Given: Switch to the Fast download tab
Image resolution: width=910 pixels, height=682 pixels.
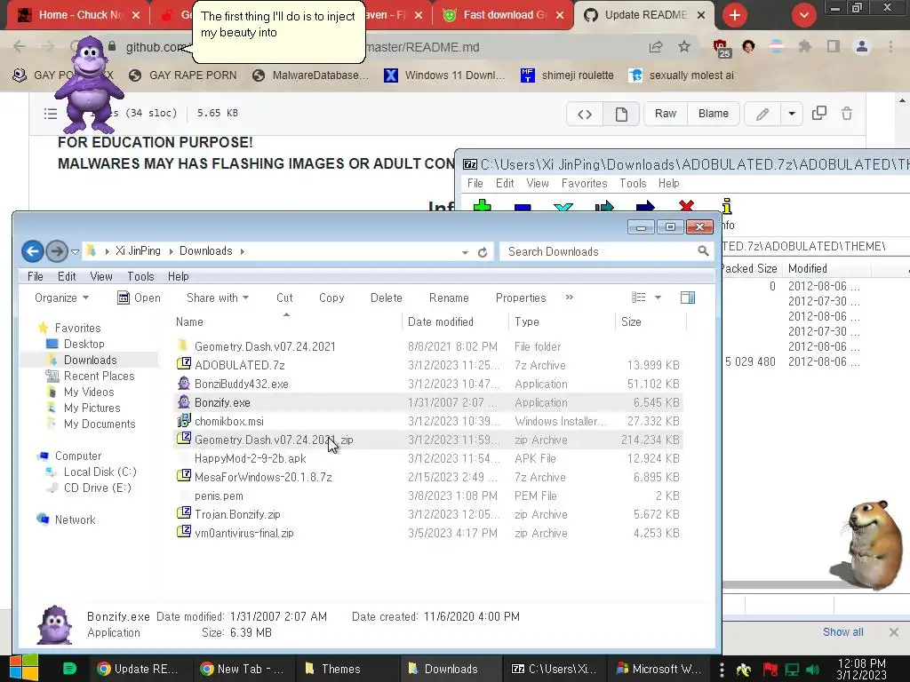Looking at the screenshot, I should 503,15.
